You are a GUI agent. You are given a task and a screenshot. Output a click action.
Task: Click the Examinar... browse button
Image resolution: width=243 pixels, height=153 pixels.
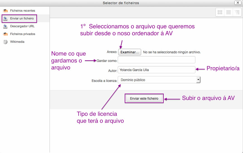(130, 52)
